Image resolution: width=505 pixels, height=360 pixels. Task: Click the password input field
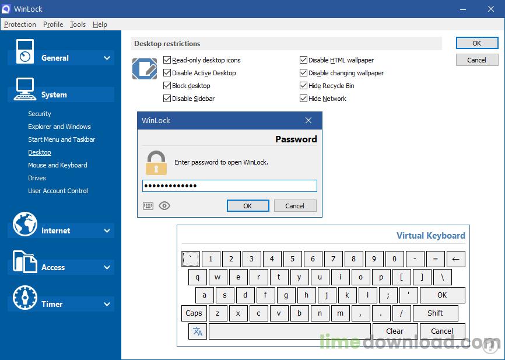230,186
